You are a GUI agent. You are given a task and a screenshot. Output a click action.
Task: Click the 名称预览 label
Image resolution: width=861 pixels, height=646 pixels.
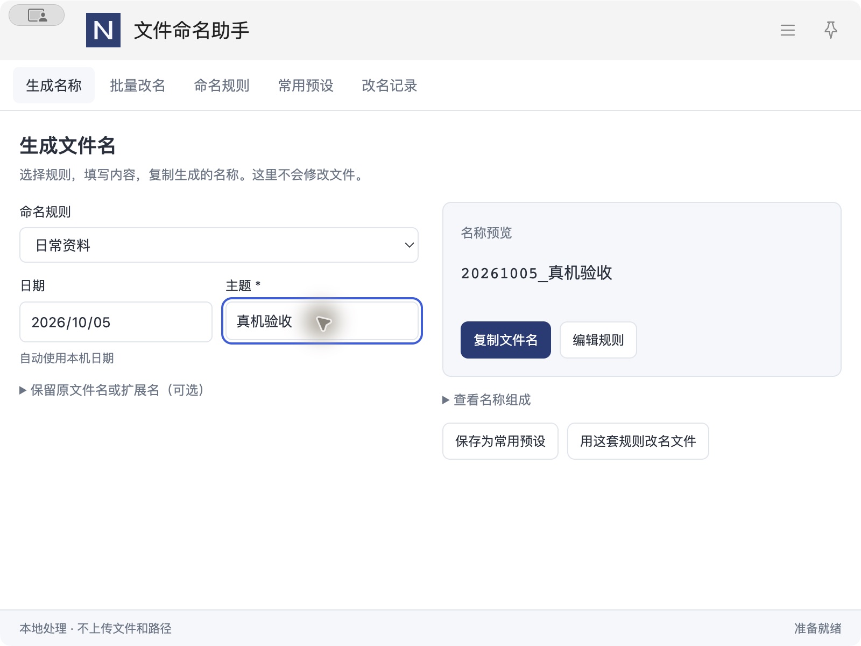tap(486, 233)
